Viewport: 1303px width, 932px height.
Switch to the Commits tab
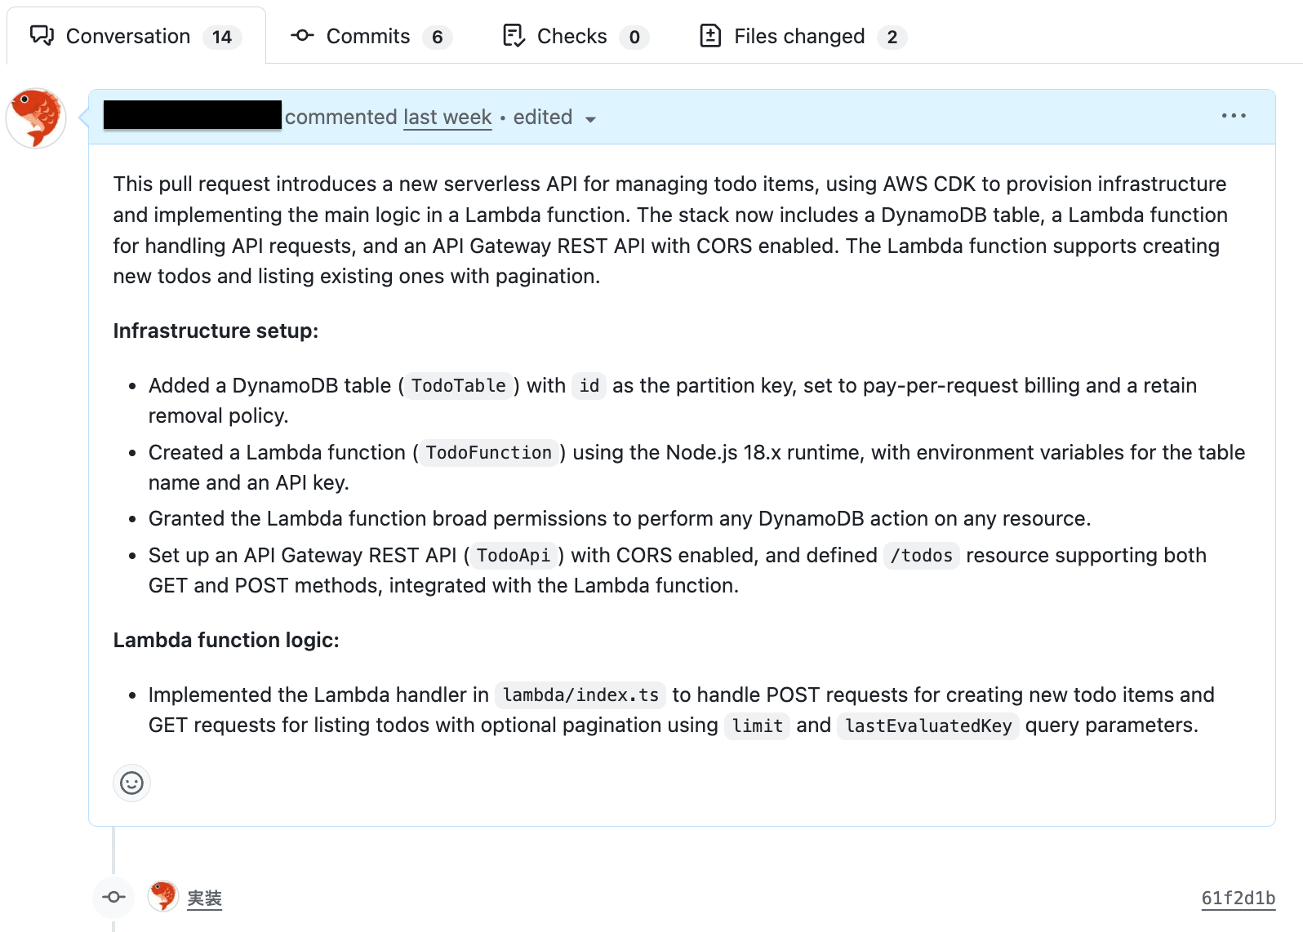pos(368,37)
